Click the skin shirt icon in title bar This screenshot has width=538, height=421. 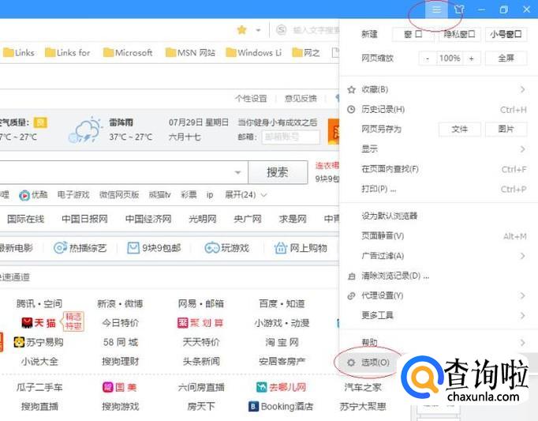(x=459, y=9)
